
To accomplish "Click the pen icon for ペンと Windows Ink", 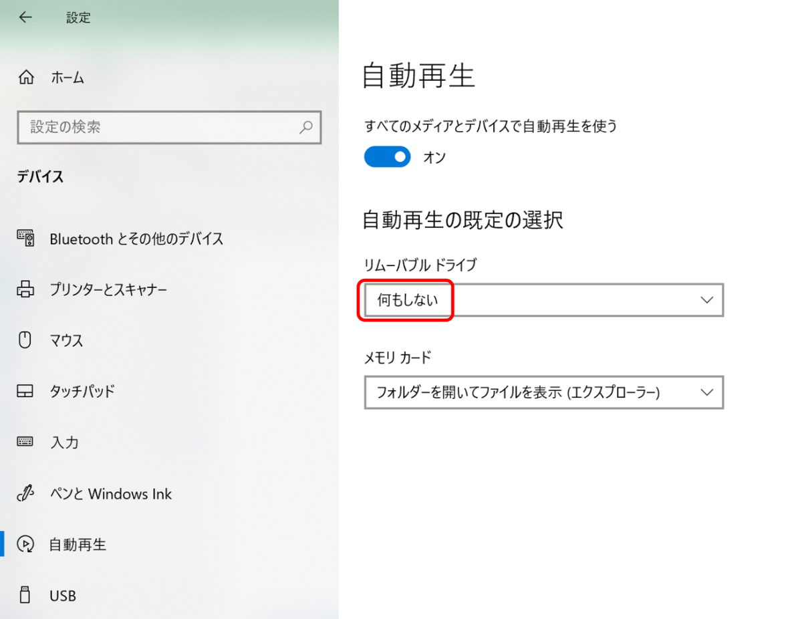I will [25, 493].
